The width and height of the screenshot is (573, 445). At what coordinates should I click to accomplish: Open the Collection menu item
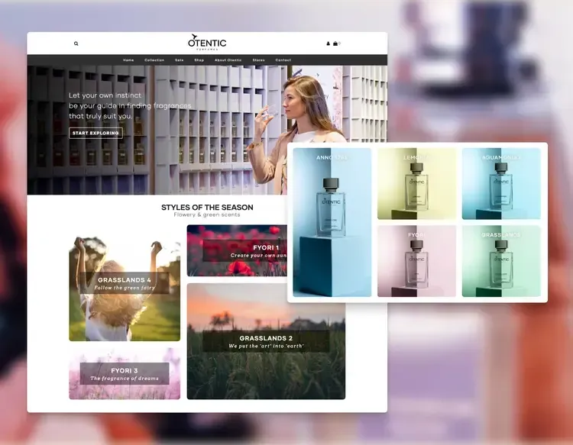pos(154,60)
